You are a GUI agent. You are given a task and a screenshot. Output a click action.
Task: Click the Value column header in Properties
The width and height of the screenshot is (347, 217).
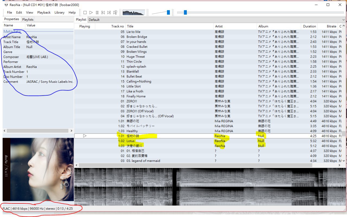[50, 25]
